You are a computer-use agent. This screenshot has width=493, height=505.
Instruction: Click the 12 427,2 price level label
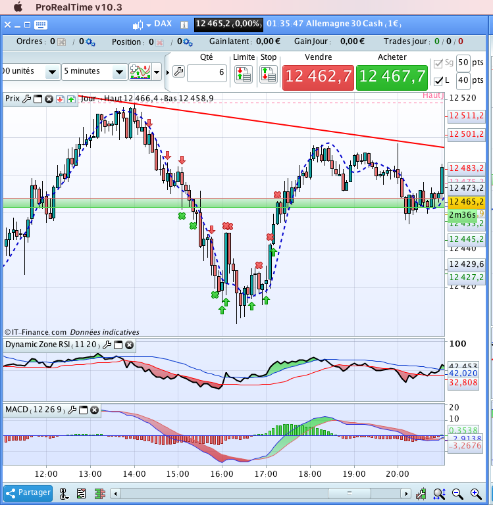point(467,277)
